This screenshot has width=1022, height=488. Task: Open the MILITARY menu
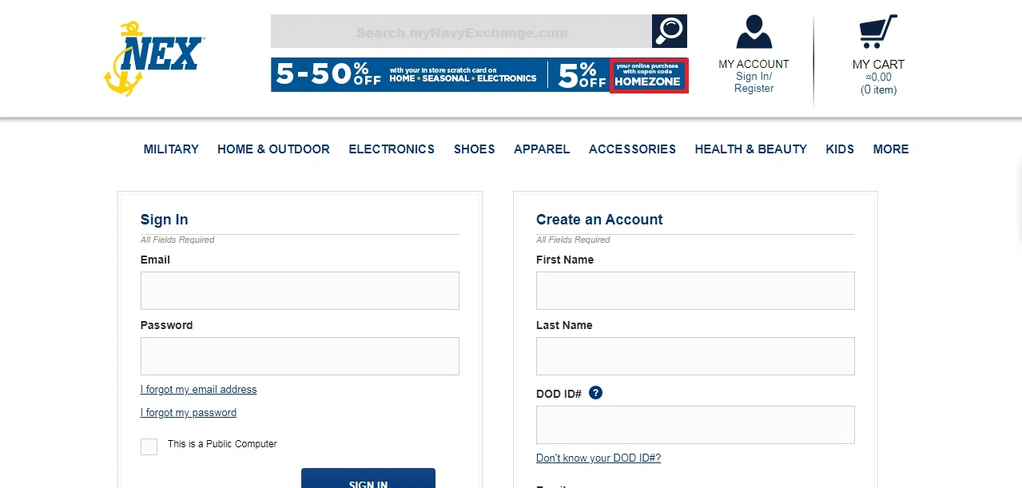(171, 149)
